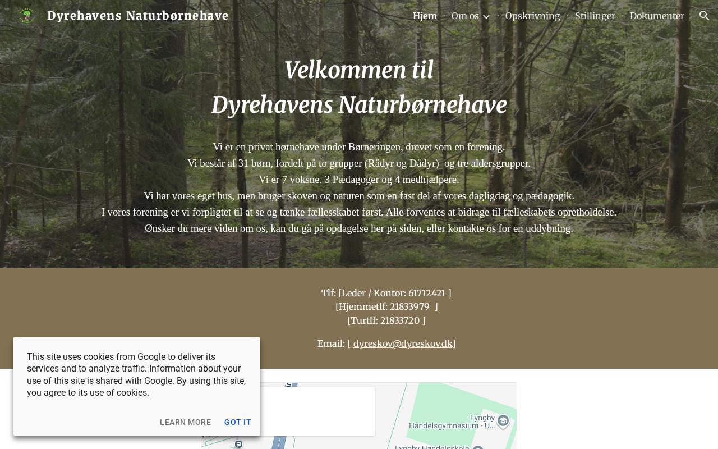The image size is (718, 449).
Task: Click the Lyngby Handelsskole map marker
Action: click(x=478, y=447)
